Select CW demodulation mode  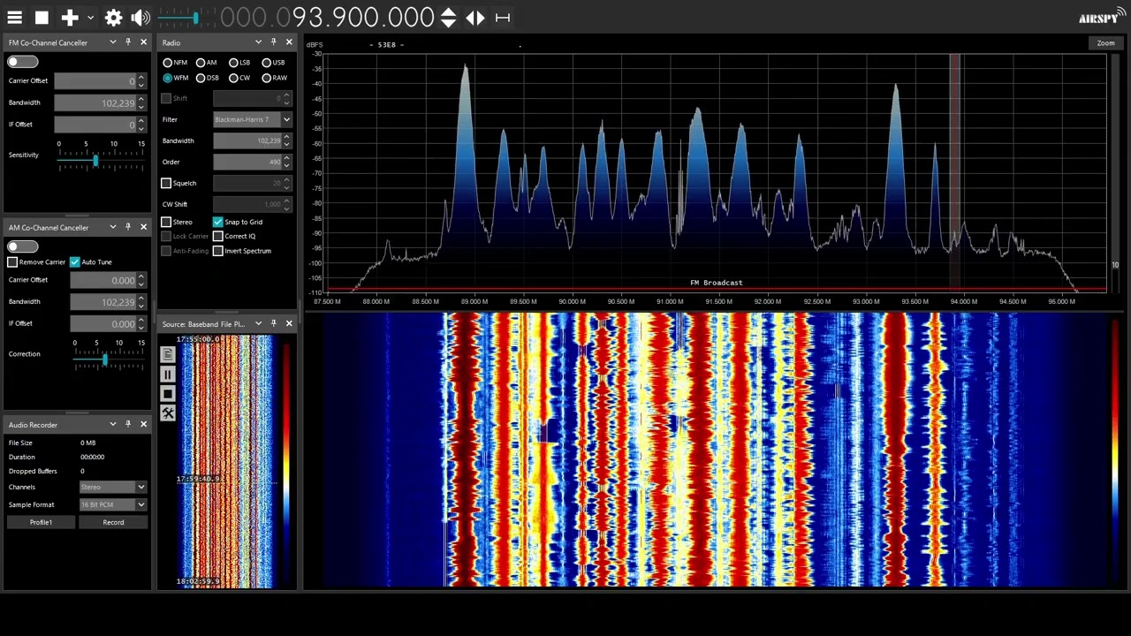(x=233, y=78)
